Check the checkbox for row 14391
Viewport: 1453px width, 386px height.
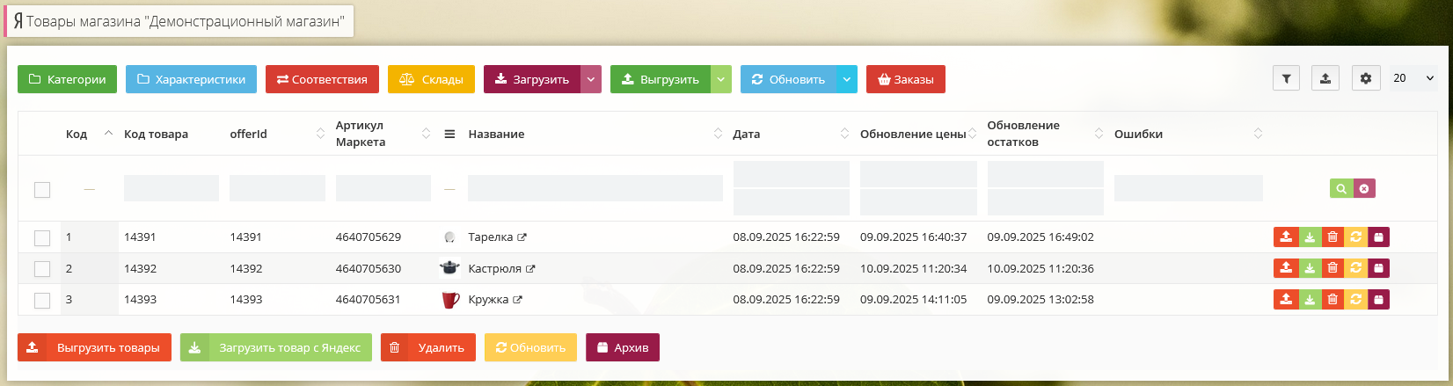coord(42,237)
